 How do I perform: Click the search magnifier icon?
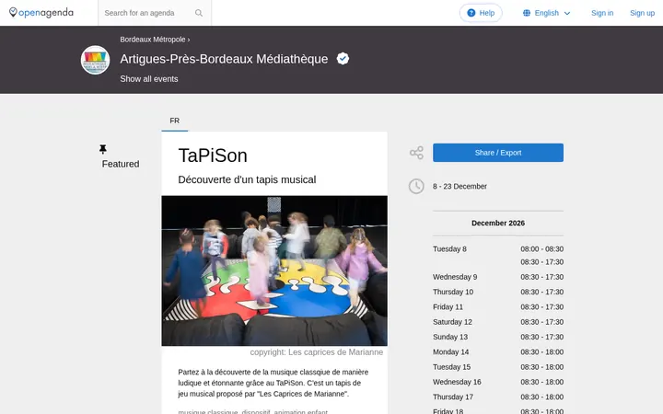[199, 13]
